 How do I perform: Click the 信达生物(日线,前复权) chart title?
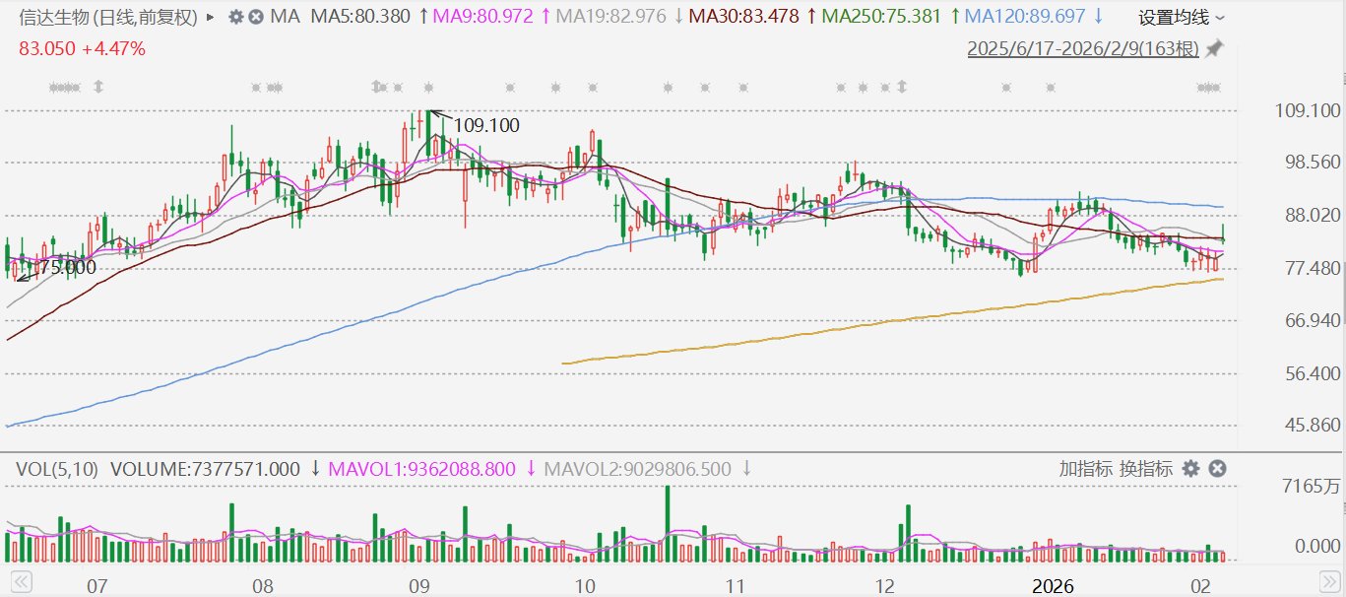coord(108,18)
